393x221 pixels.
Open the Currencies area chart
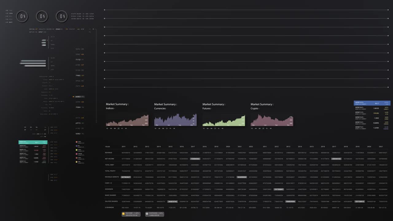point(175,120)
